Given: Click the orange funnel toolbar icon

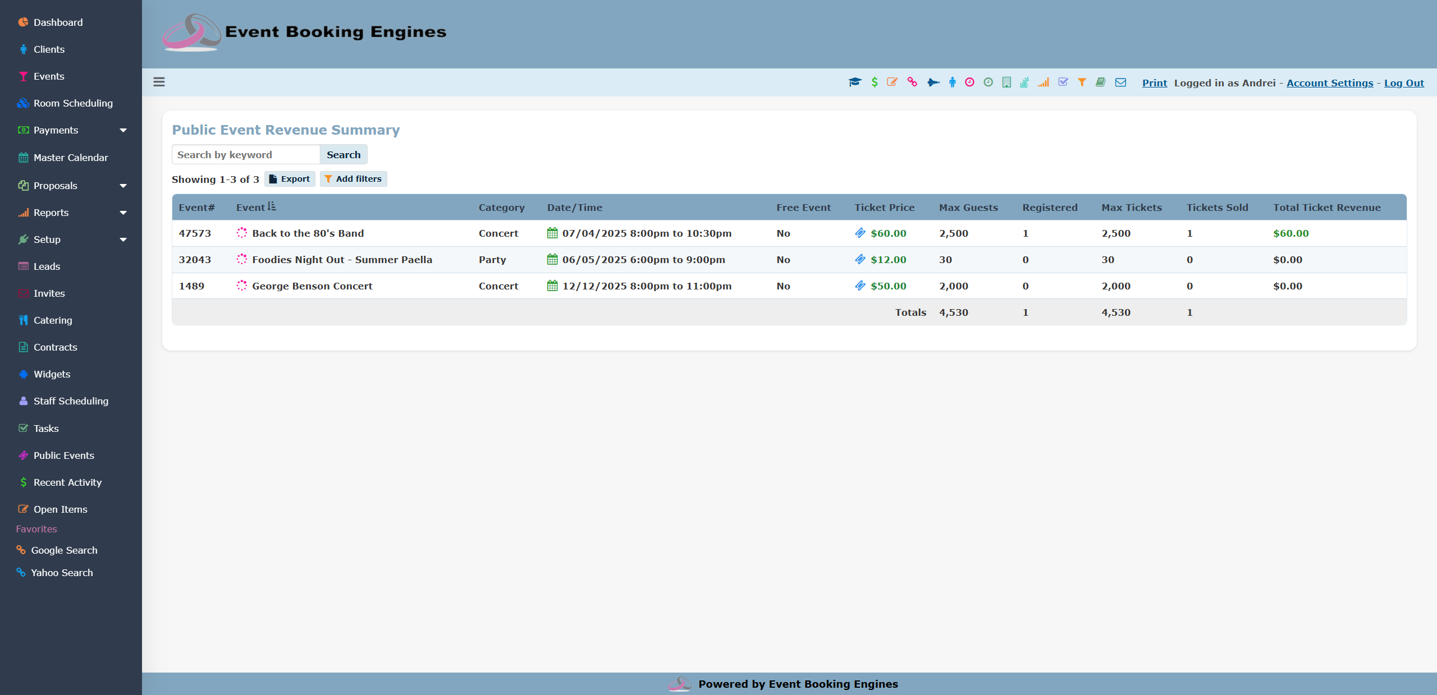Looking at the screenshot, I should click(1082, 82).
